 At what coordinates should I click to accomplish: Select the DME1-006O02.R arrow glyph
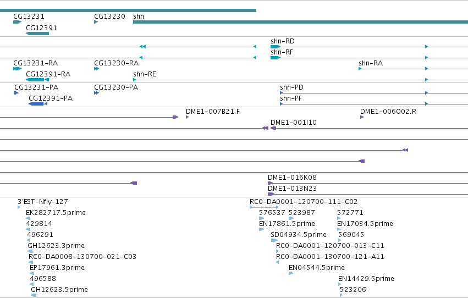tap(362, 117)
